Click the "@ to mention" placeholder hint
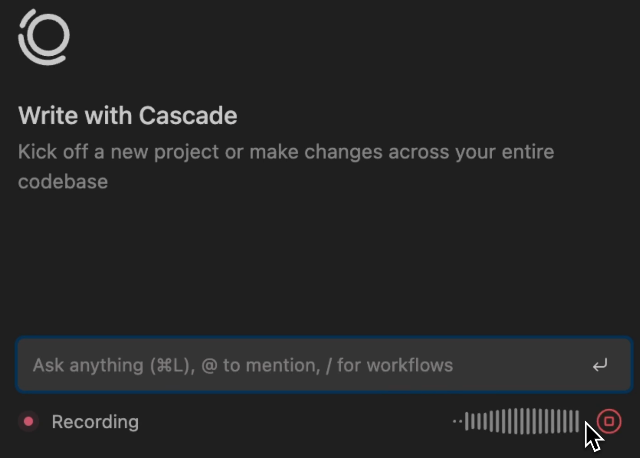Viewport: 640px width, 458px height. point(260,365)
